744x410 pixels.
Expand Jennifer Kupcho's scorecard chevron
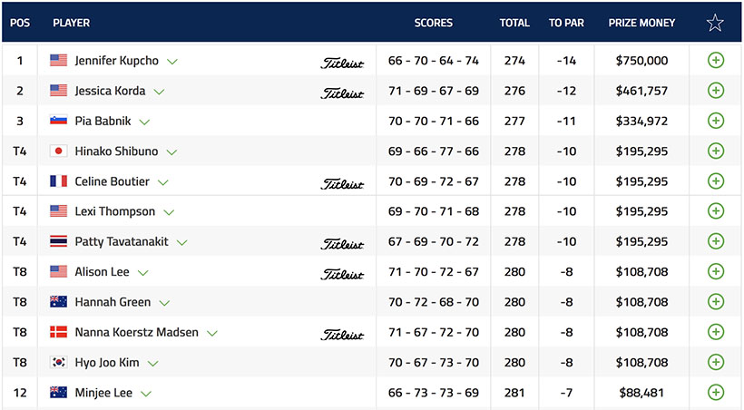pyautogui.click(x=172, y=62)
